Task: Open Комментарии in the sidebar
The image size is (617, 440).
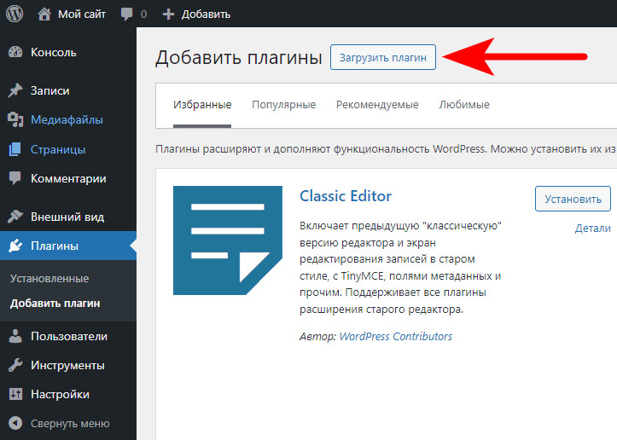Action: 68,179
